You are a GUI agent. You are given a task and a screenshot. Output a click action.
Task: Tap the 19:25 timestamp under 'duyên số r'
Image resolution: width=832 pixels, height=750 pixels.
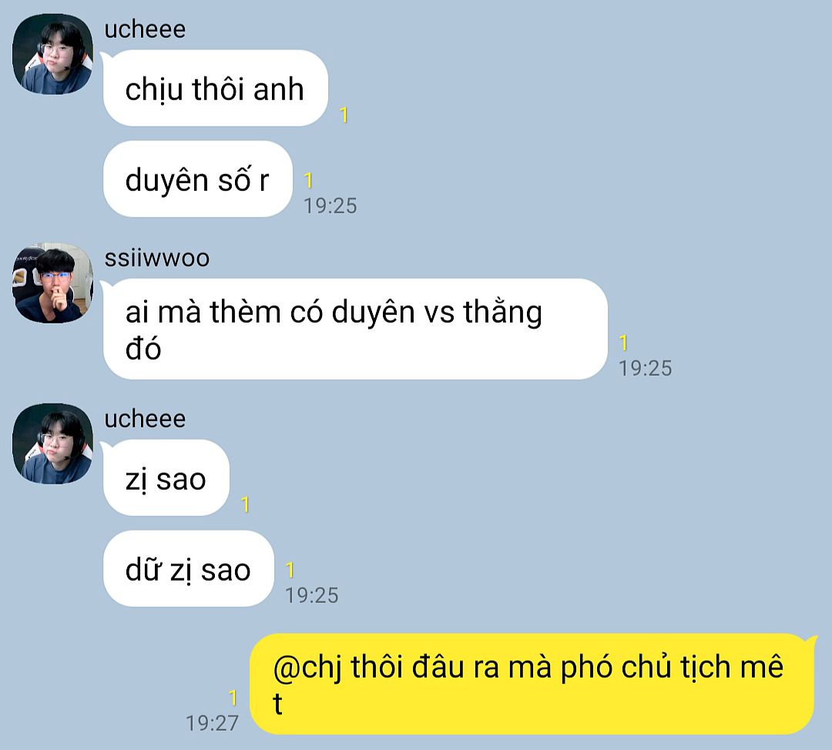(330, 206)
